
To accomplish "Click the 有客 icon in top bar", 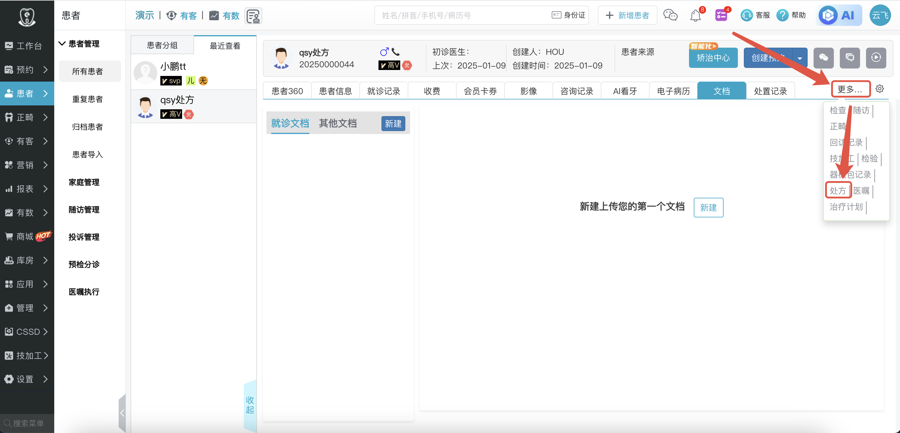I will point(171,16).
